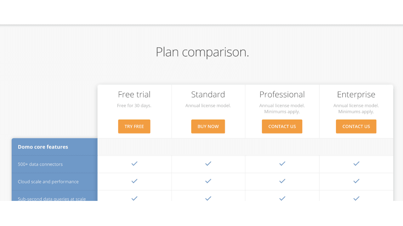
Task: Click the TRY FREE button
Action: point(134,126)
